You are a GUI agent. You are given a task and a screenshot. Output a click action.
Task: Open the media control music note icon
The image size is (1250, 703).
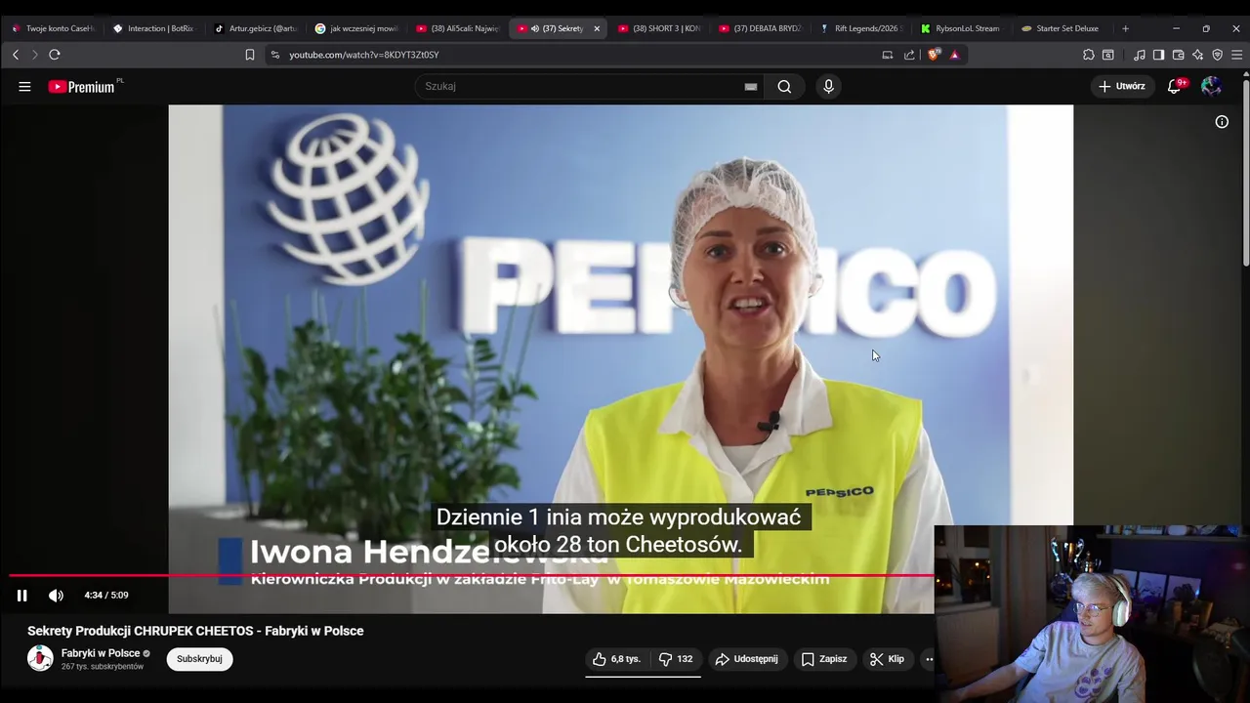[x=1140, y=55]
